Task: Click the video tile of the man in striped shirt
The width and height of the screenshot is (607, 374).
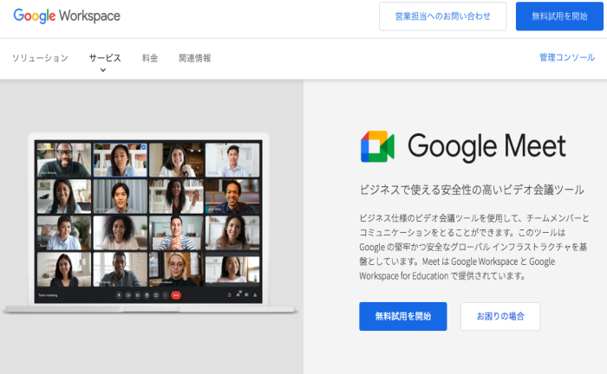Action: [x=176, y=233]
